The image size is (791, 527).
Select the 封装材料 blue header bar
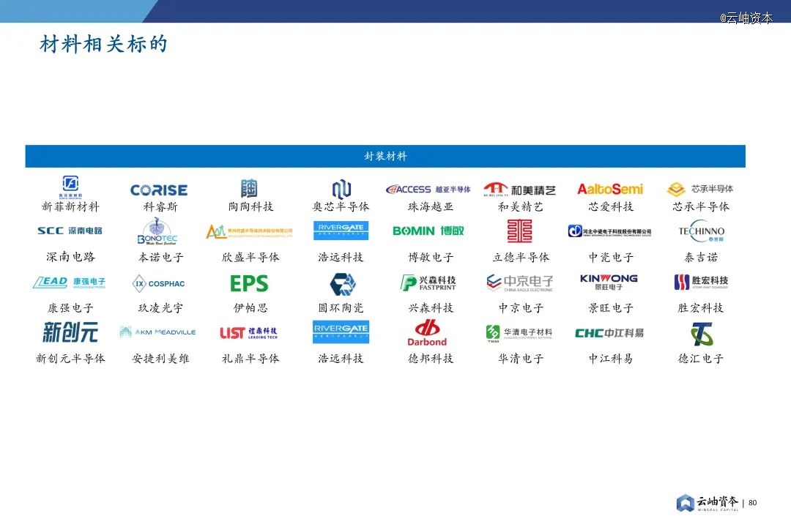point(385,157)
